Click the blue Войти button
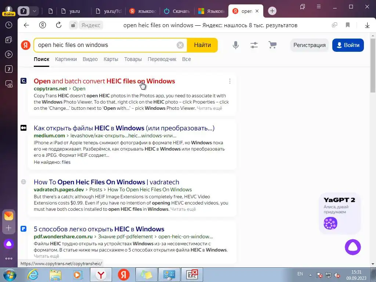Viewport: 376px width, 282px height. pyautogui.click(x=348, y=45)
